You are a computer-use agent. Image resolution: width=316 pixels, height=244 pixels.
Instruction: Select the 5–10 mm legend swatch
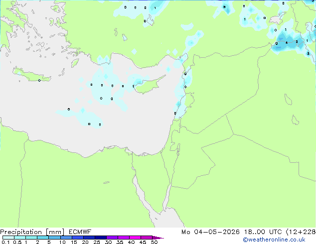tap(54, 238)
